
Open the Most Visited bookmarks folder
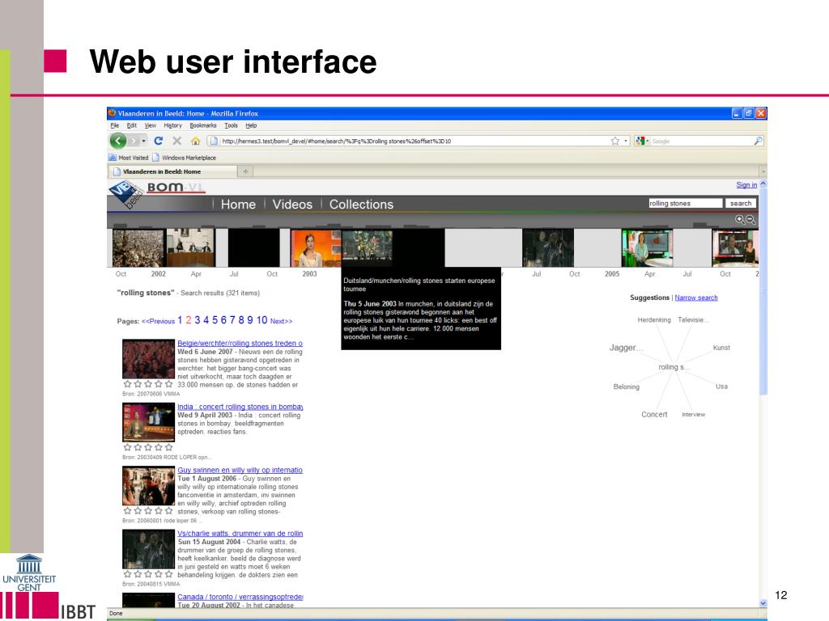pyautogui.click(x=129, y=158)
